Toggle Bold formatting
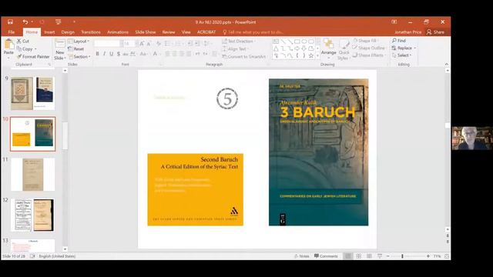 98,54
